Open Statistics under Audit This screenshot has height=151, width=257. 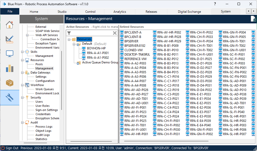coord(41,139)
